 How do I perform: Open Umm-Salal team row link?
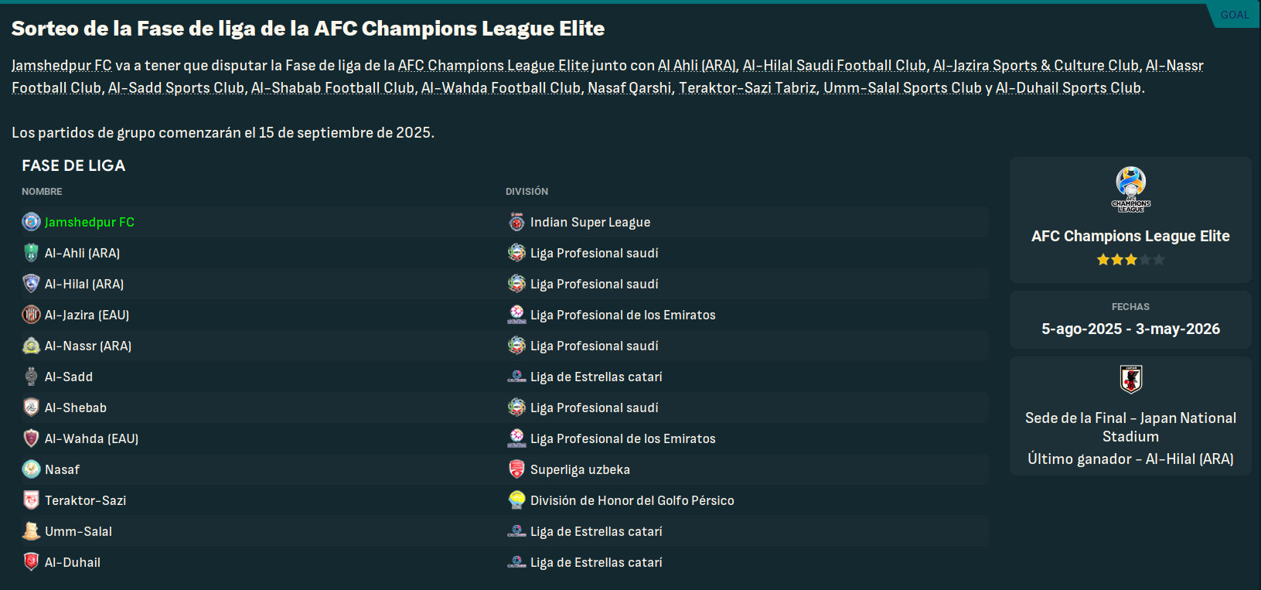(78, 531)
